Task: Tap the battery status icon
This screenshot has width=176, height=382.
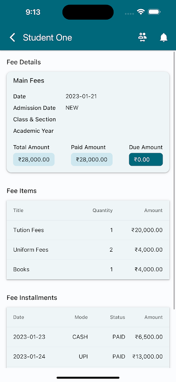Action: (x=154, y=11)
